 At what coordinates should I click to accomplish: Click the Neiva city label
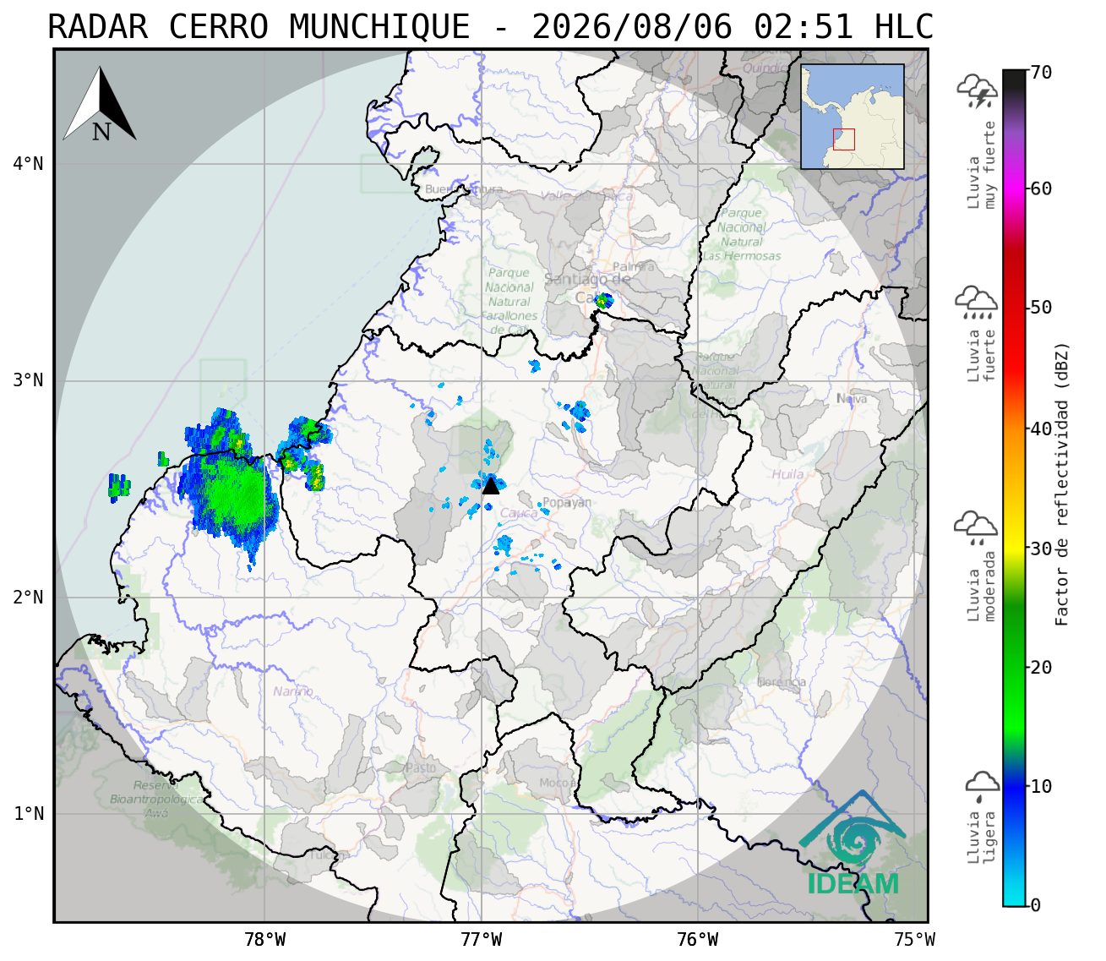pyautogui.click(x=852, y=398)
